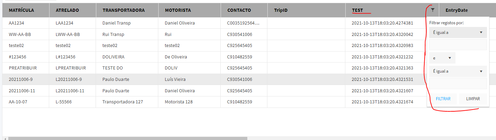Select the row for Luís Vieira

click(175, 80)
